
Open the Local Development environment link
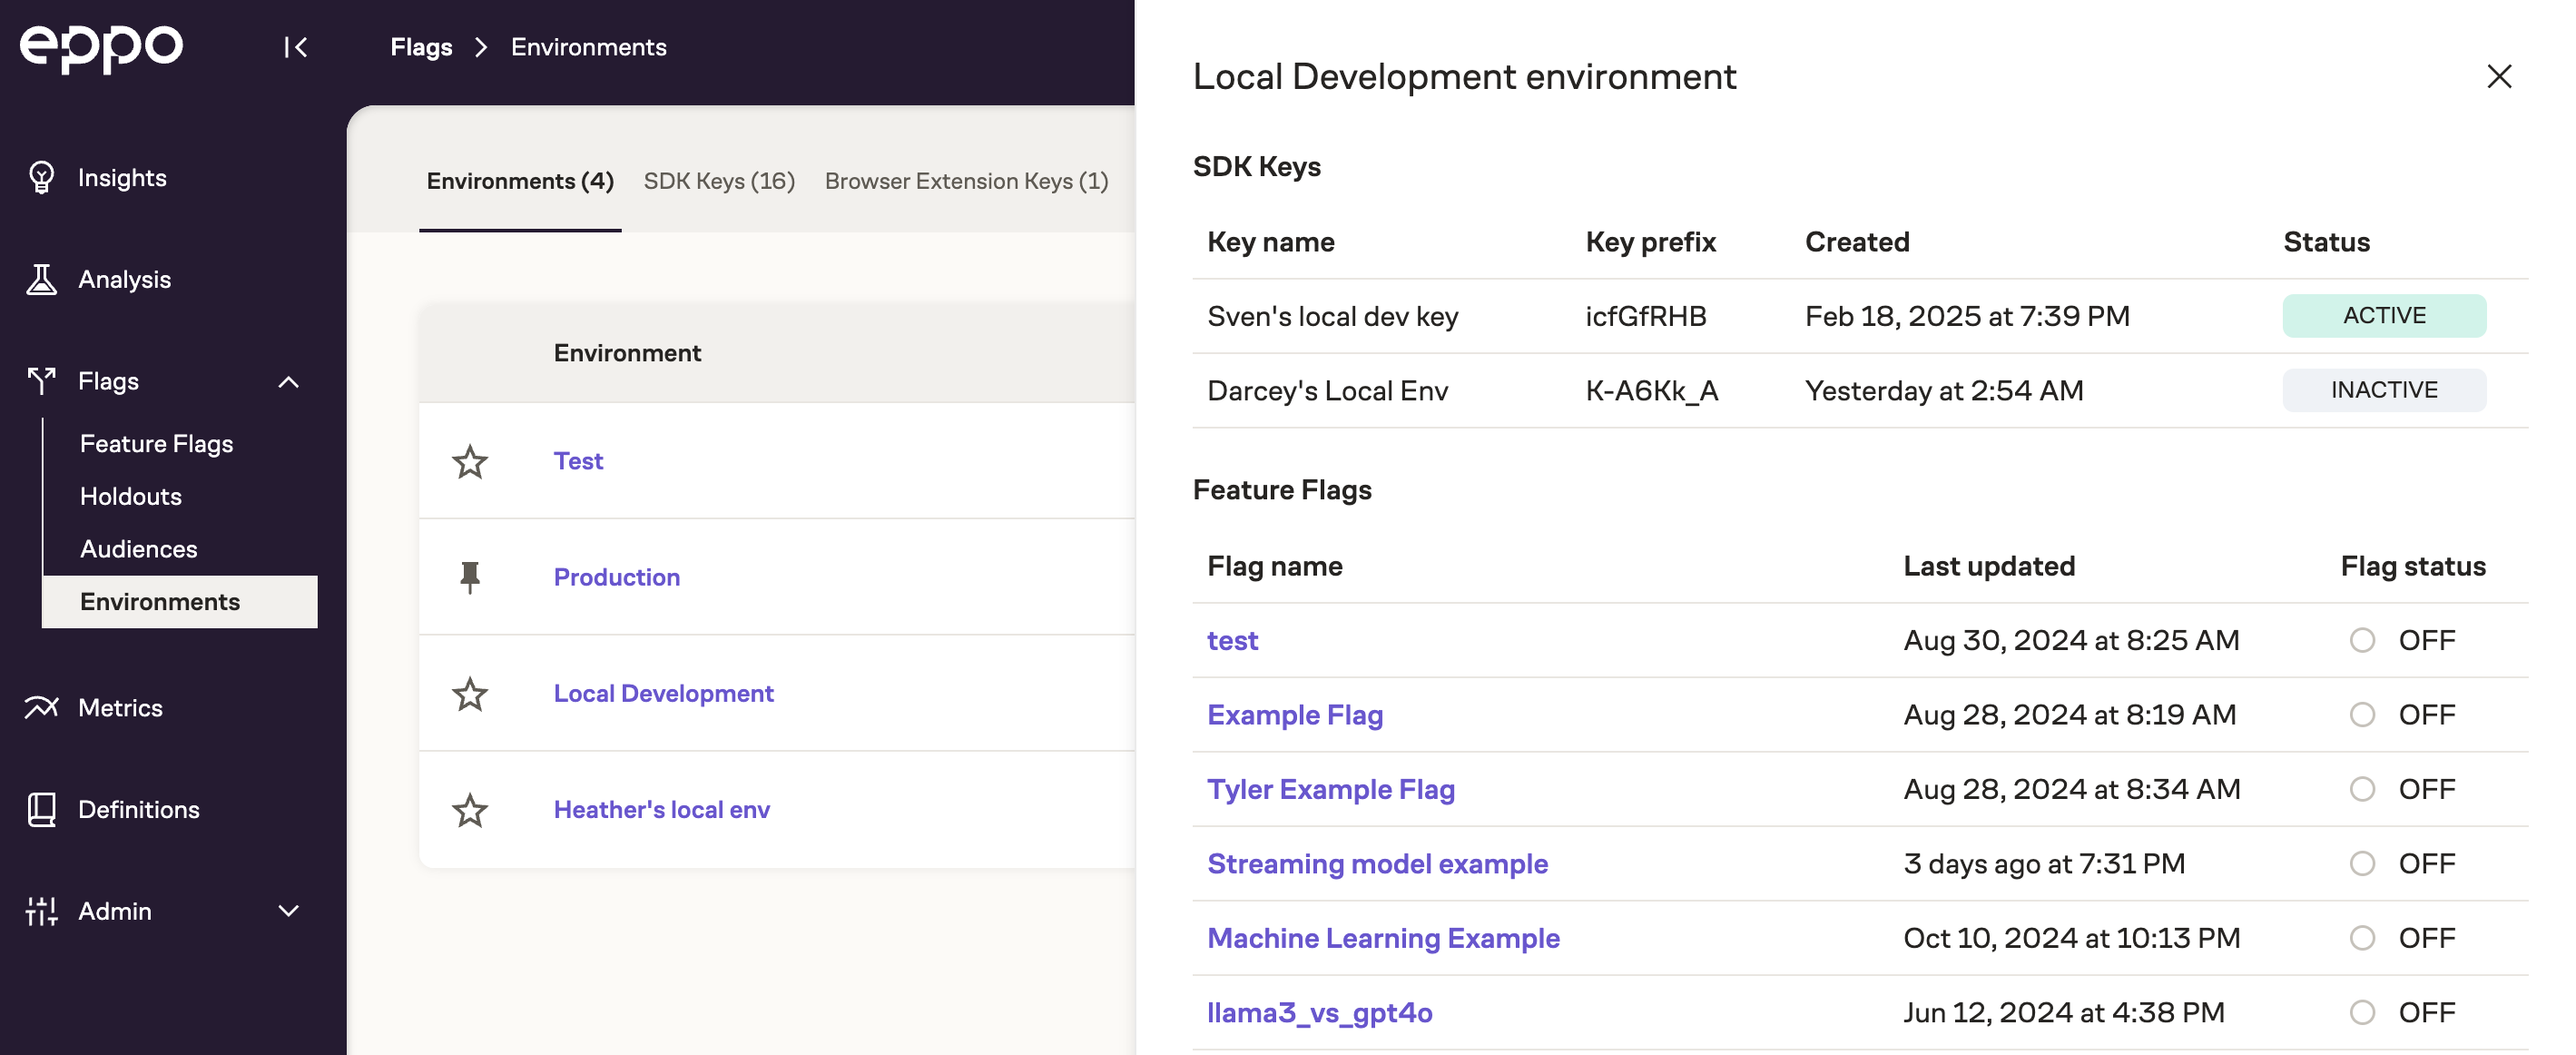(x=663, y=693)
